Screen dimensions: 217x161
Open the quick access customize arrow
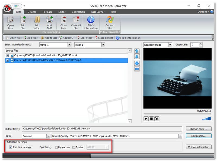(24, 6)
